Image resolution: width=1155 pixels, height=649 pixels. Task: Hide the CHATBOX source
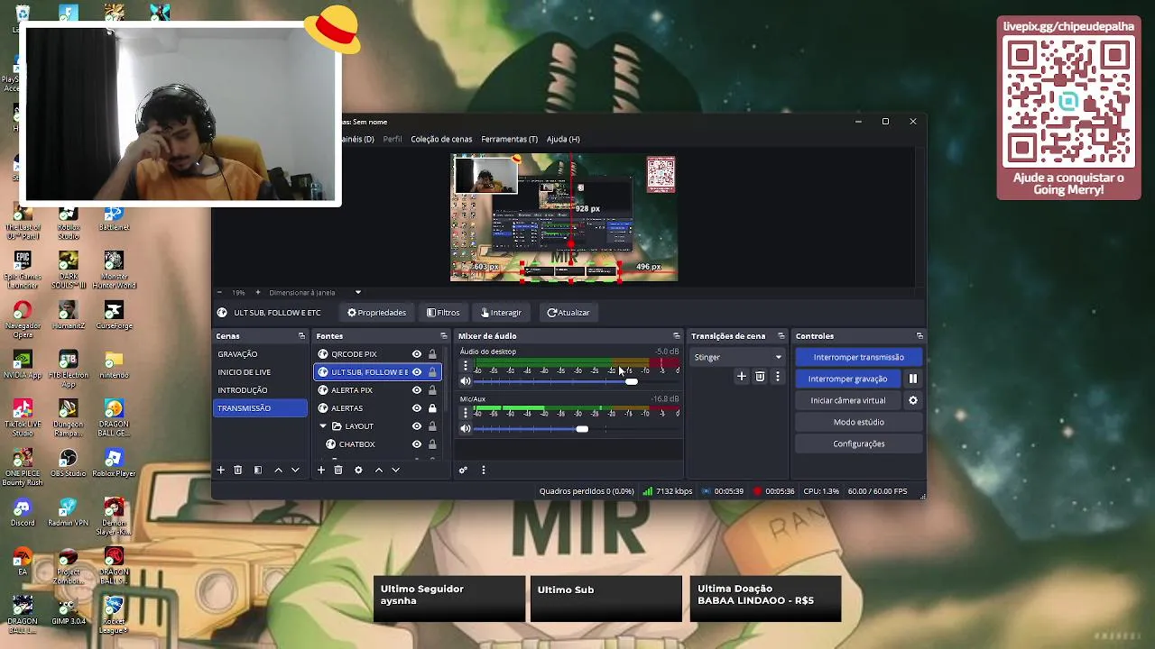coord(416,444)
